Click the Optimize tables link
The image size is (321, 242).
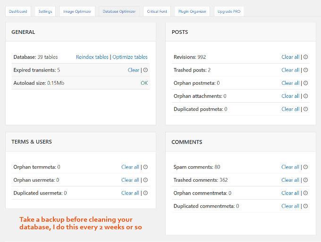(x=130, y=57)
